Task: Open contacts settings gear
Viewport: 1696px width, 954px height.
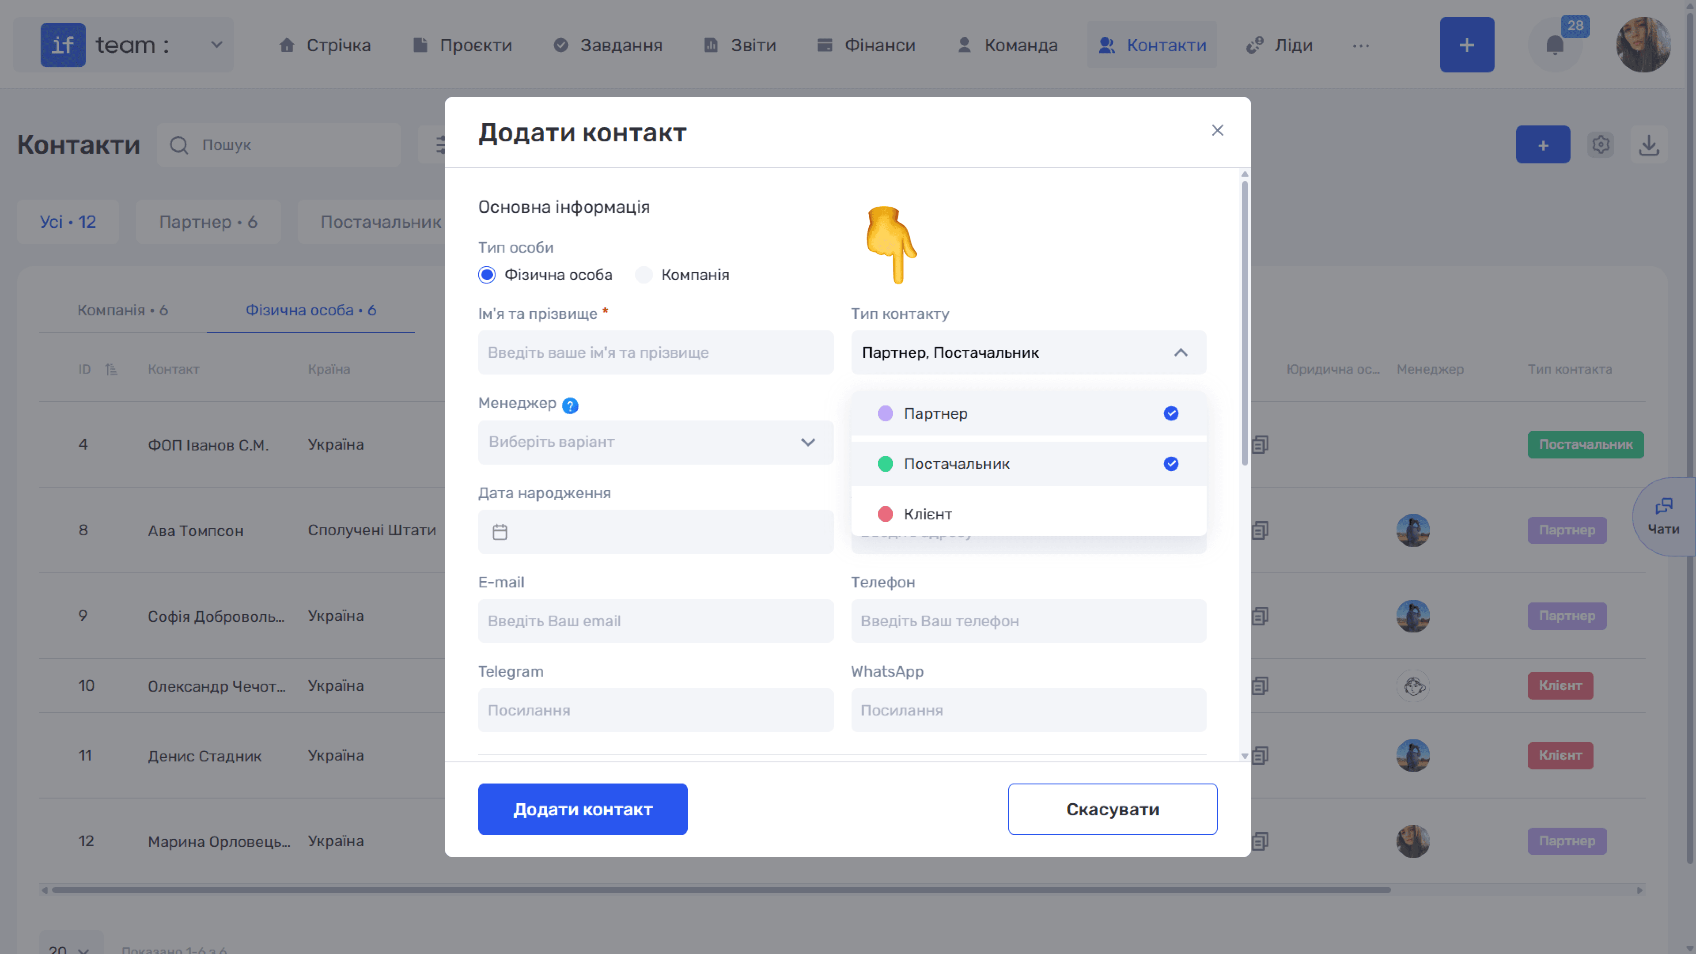Action: click(1601, 145)
